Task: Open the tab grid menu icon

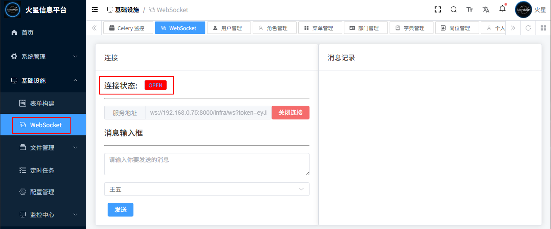Action: tap(543, 28)
